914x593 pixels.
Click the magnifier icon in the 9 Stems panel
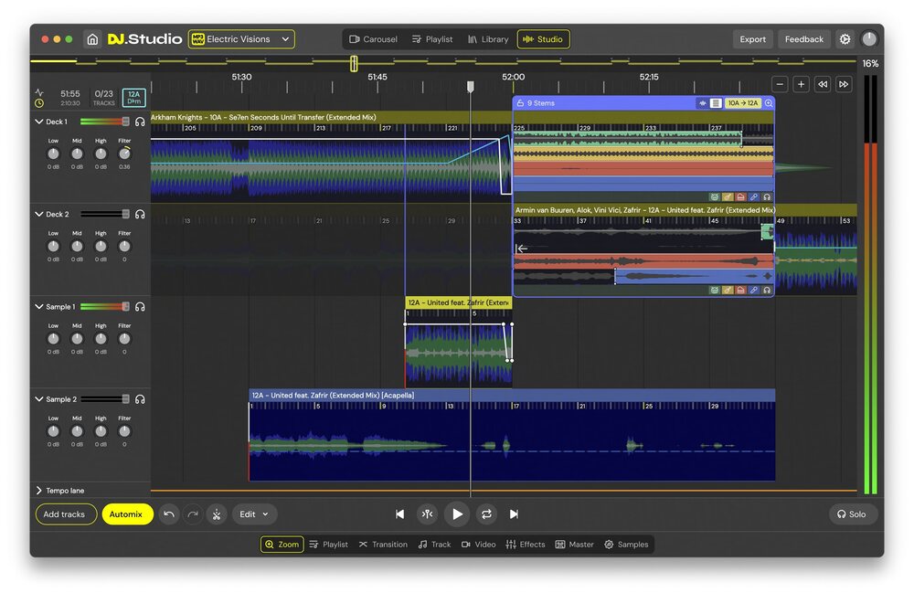(768, 103)
